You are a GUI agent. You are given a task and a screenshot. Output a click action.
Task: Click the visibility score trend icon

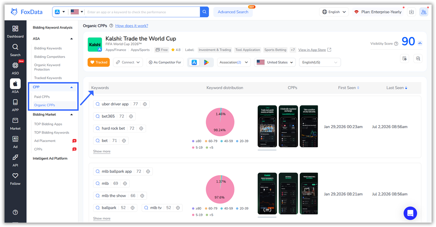tap(420, 43)
